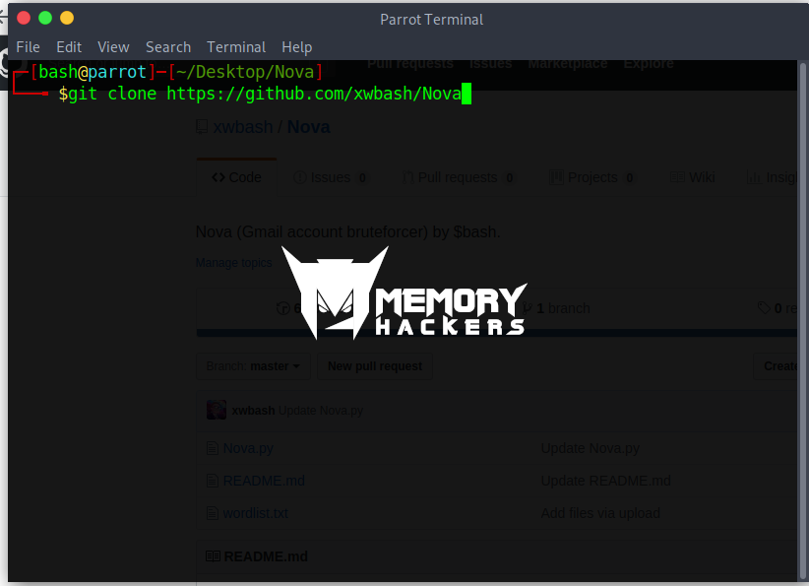Click the Explore link in GitHub navigation
Screen dimensions: 809x586
(649, 63)
